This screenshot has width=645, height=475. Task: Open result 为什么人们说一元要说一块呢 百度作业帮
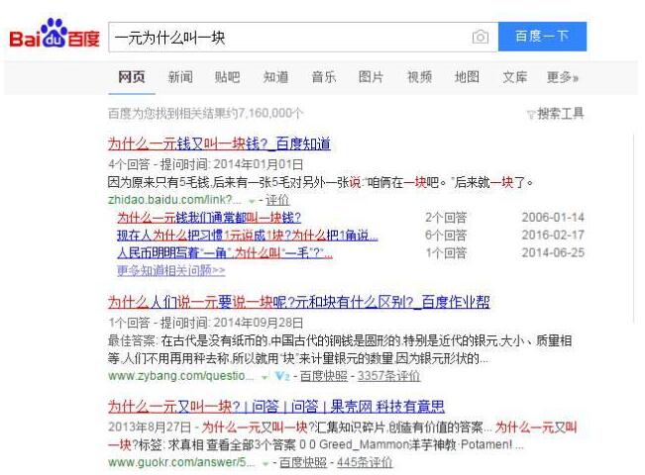[298, 302]
